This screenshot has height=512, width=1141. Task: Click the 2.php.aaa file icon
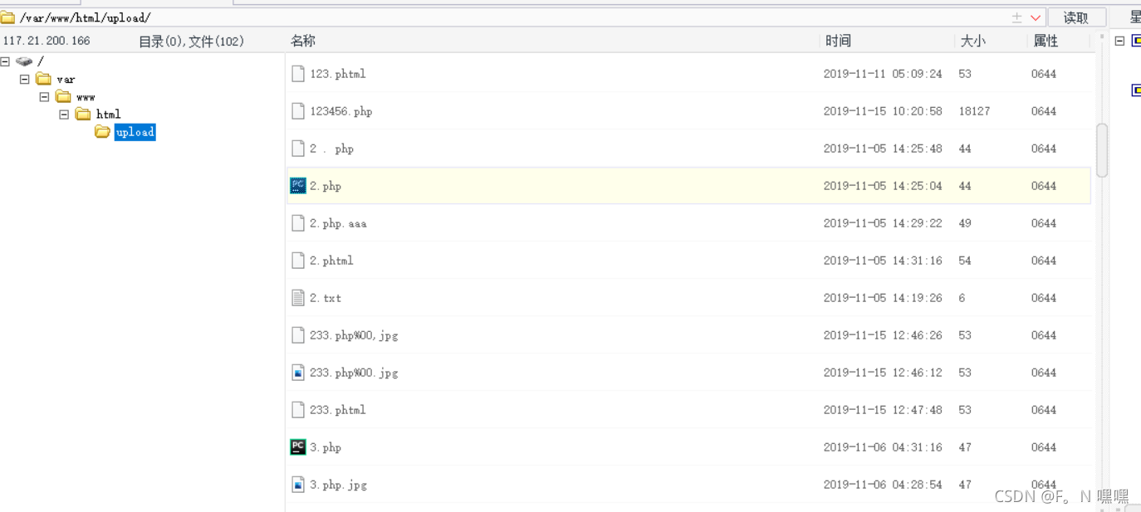click(298, 223)
